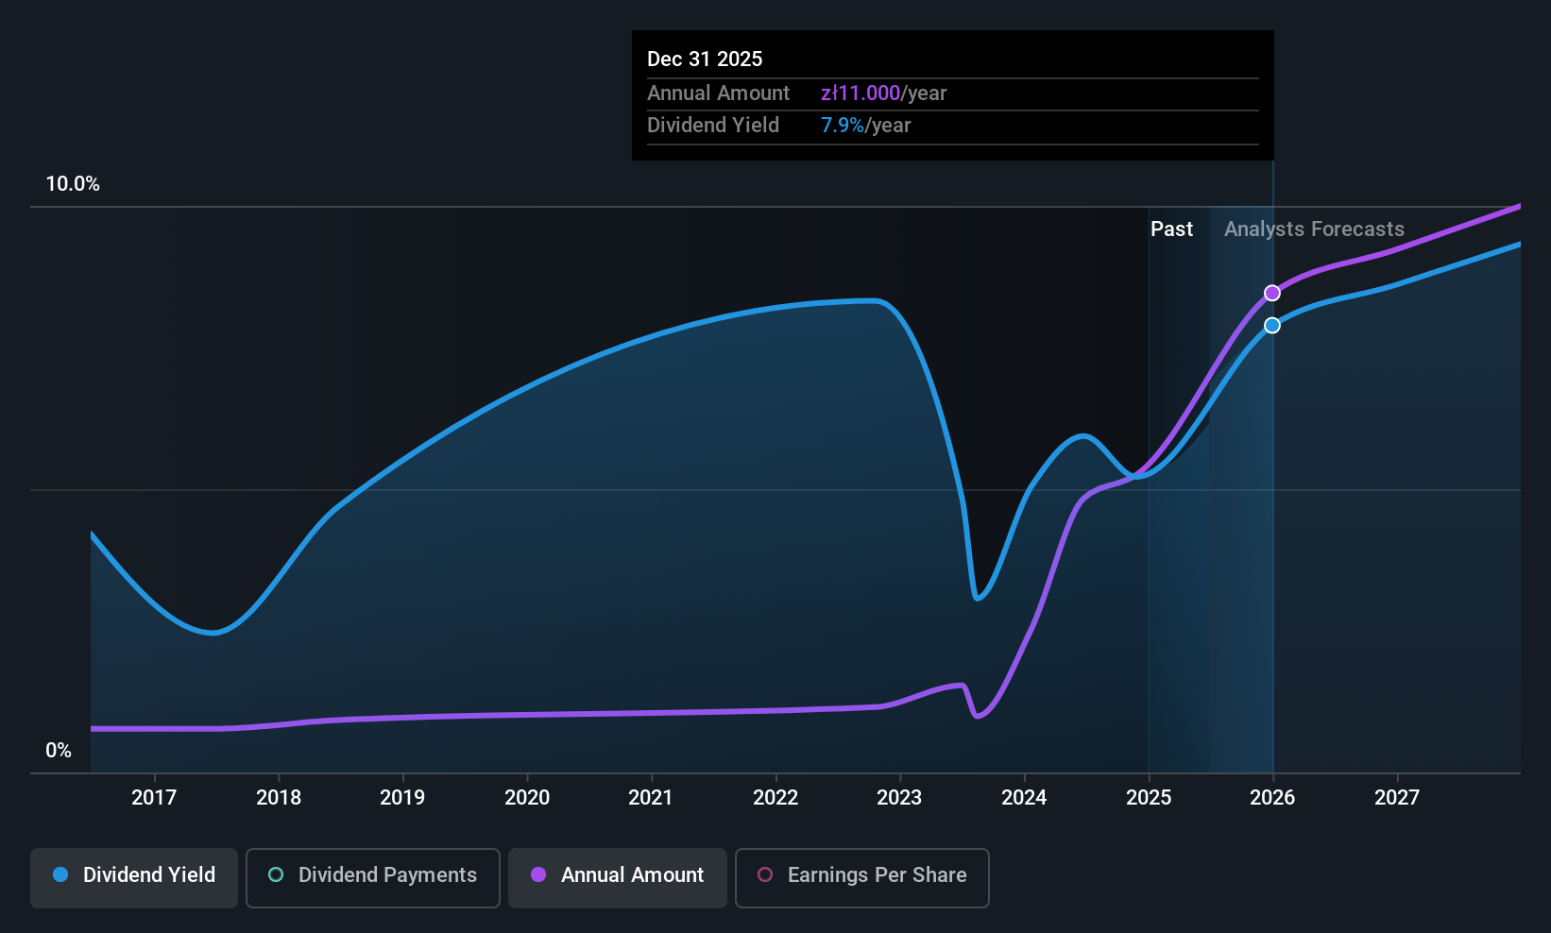
Task: Click the zł11.000/year tooltip value
Action: pos(883,93)
